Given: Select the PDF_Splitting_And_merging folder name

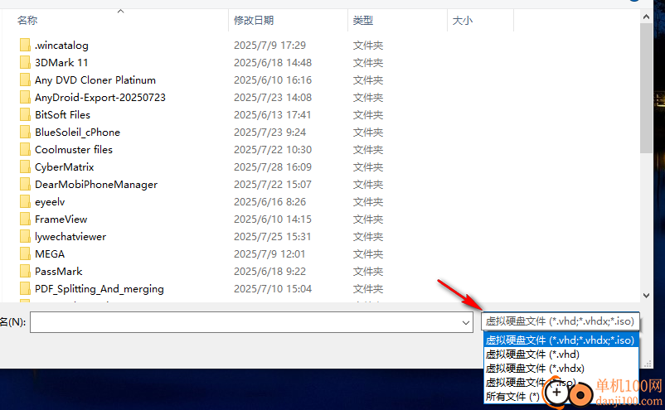Looking at the screenshot, I should tap(100, 289).
